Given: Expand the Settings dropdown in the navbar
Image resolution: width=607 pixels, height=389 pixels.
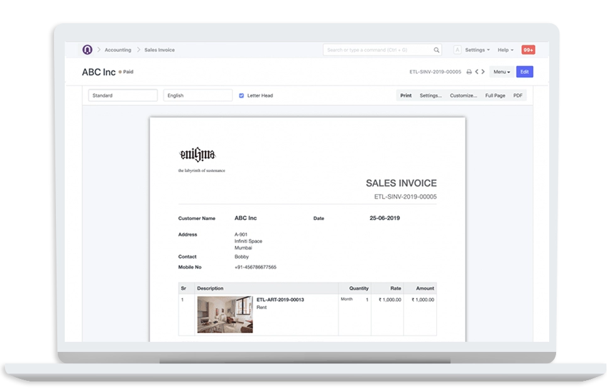Looking at the screenshot, I should pos(476,50).
